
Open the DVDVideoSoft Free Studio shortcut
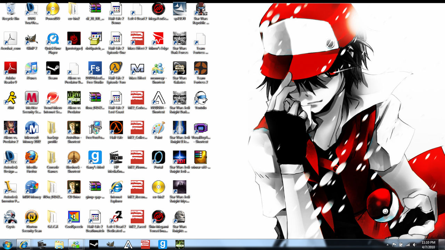[95, 73]
